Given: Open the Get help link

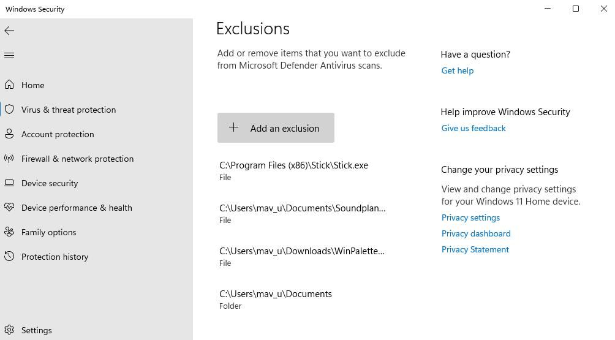Looking at the screenshot, I should pyautogui.click(x=458, y=70).
